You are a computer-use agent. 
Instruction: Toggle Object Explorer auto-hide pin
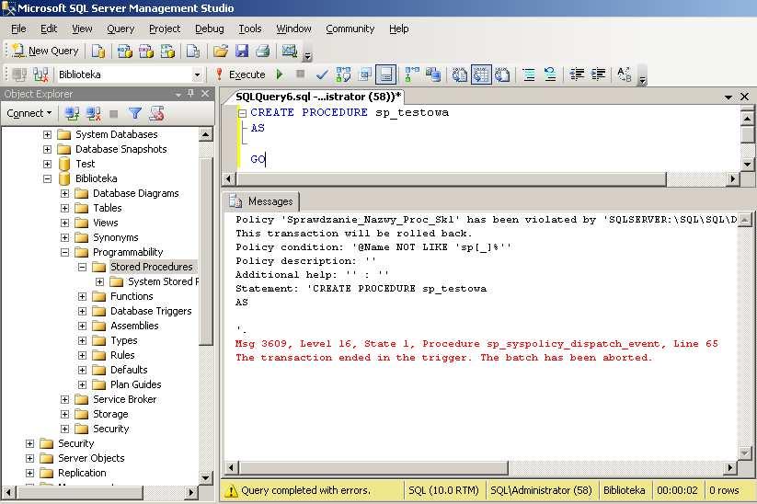(191, 94)
